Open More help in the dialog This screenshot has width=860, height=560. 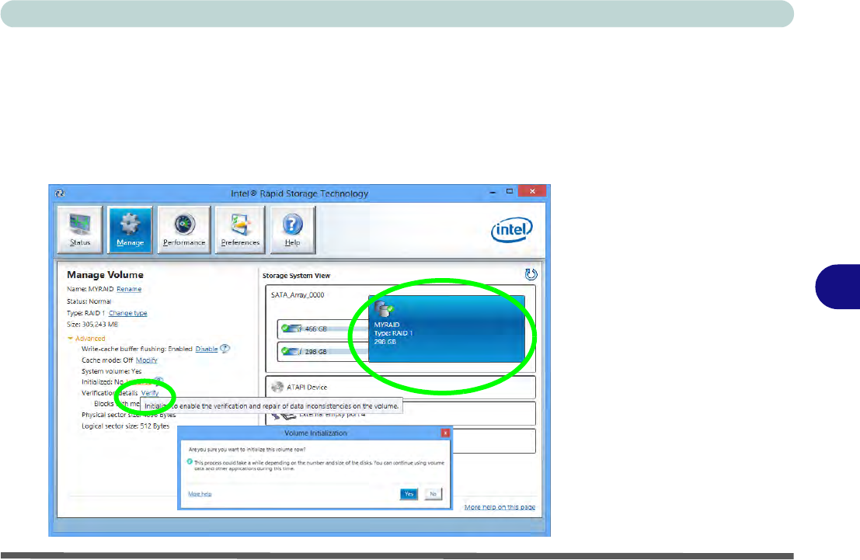click(200, 494)
